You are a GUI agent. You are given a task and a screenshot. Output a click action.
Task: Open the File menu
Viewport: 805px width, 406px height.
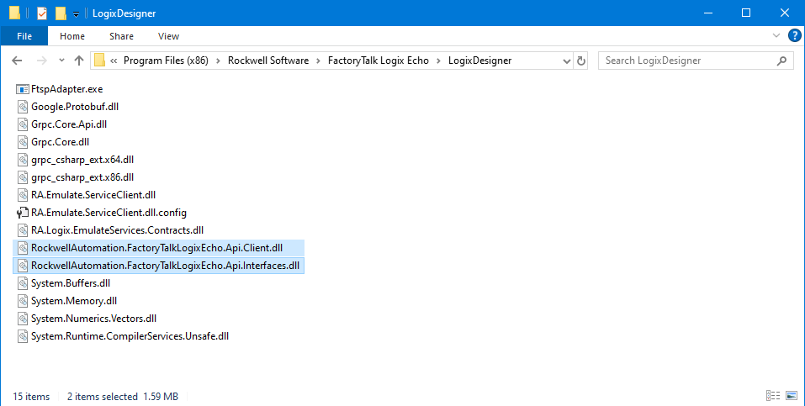point(24,36)
